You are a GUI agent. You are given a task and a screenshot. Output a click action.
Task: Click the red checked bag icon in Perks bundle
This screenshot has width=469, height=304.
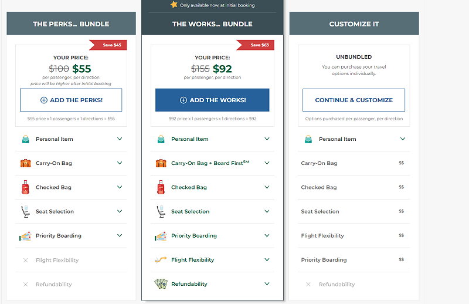25,187
